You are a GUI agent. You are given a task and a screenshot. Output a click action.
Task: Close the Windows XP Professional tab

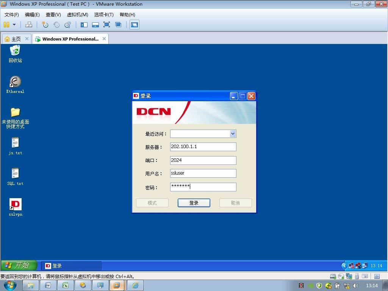[x=104, y=39]
